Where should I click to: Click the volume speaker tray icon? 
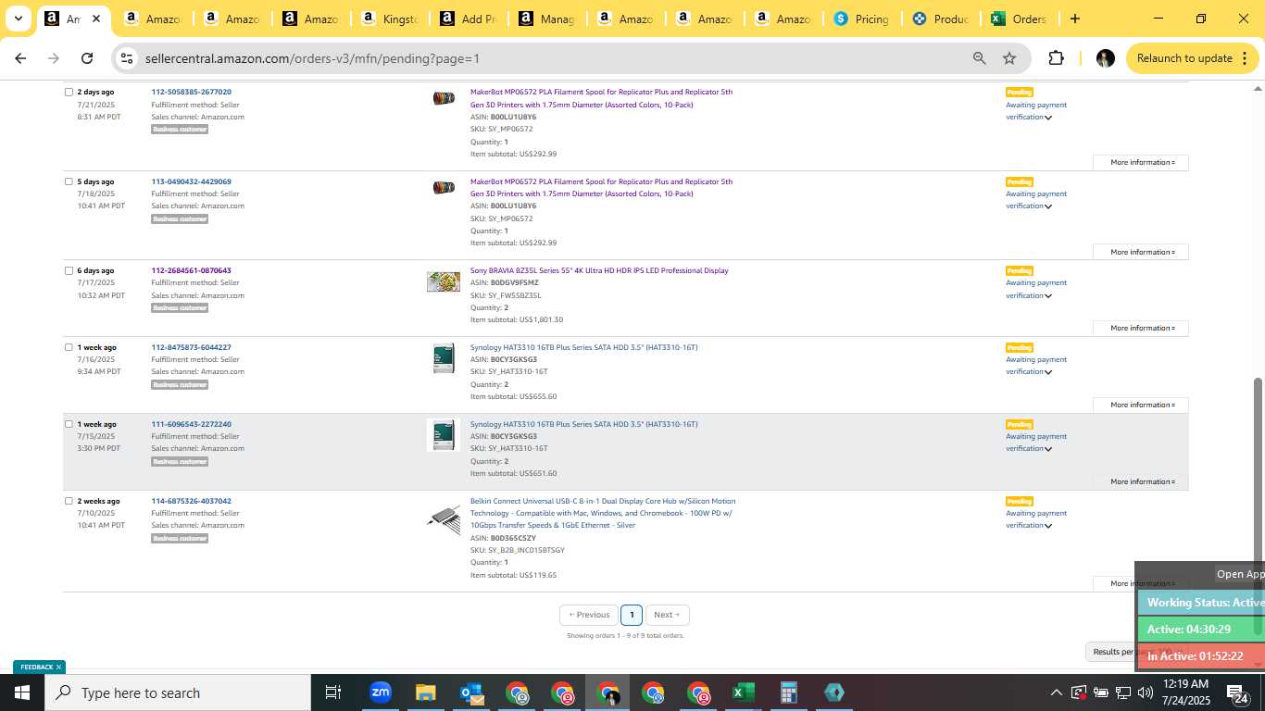tap(1145, 692)
